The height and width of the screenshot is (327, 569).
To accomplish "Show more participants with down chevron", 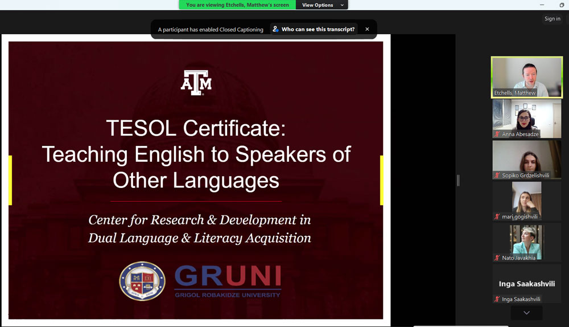I will click(526, 313).
